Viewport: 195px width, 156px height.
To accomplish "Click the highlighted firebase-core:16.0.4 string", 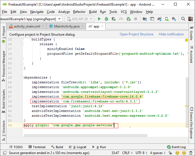I will (102, 97).
